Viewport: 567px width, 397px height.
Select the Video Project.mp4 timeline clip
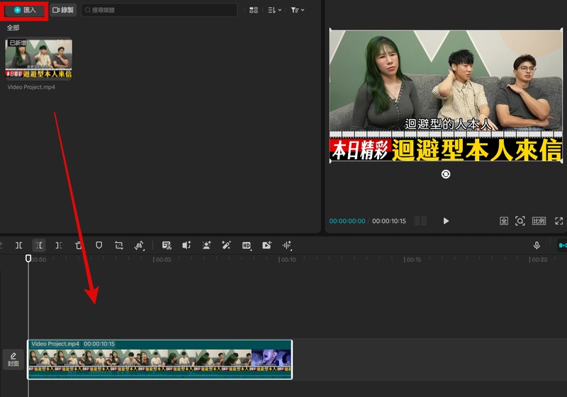[x=160, y=359]
